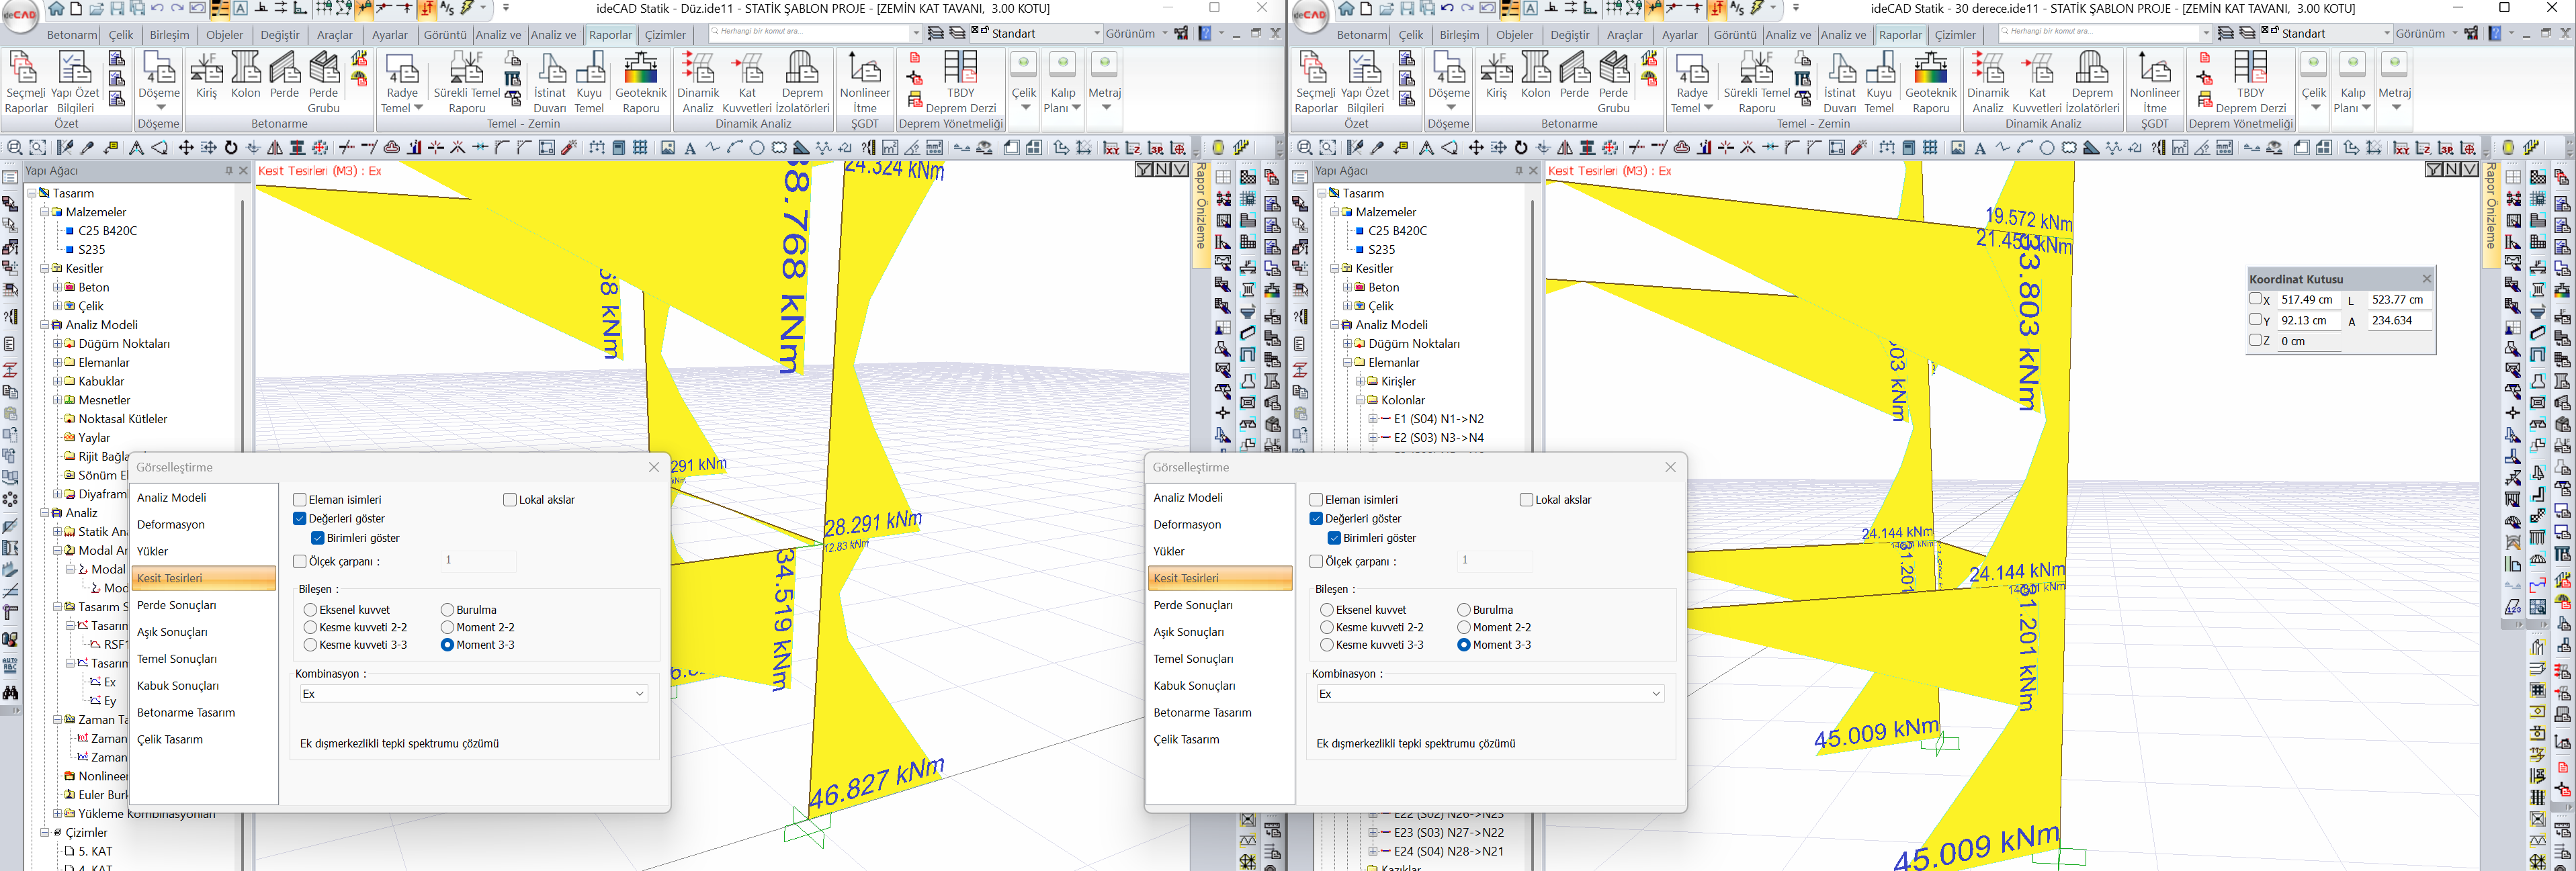Click the L value field in Koordinat Kutusu
The height and width of the screenshot is (871, 2576).
[x=2399, y=299]
